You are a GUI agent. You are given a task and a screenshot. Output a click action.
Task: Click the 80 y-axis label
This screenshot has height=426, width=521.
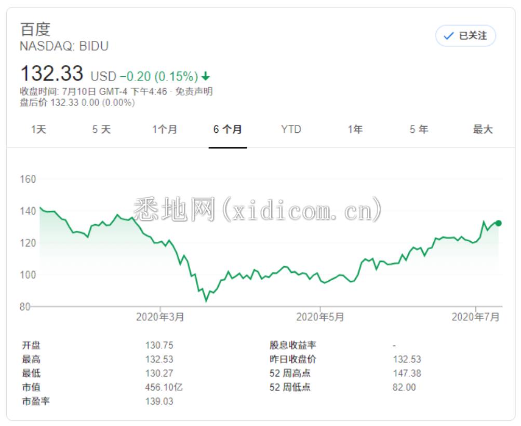pyautogui.click(x=25, y=307)
